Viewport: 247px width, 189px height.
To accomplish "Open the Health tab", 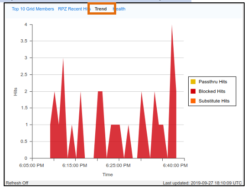I will pos(119,9).
